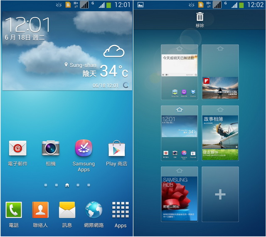Refresh the weather widget
This screenshot has height=237, width=266.
coord(126,85)
